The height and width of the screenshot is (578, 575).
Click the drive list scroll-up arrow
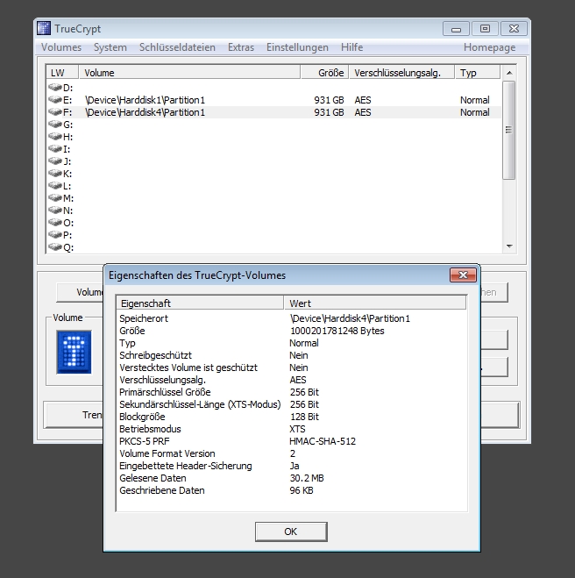(509, 73)
